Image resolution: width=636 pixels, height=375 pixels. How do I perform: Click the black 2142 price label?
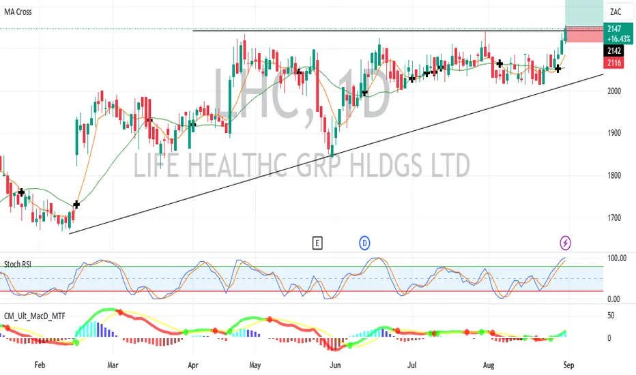(614, 50)
